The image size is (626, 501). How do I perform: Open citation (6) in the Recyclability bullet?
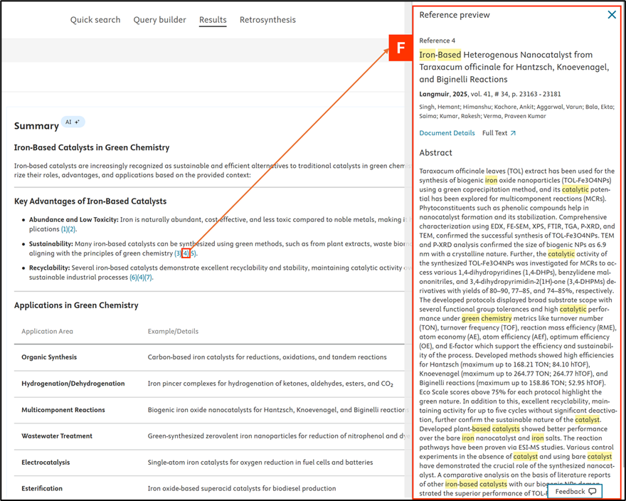pos(133,278)
